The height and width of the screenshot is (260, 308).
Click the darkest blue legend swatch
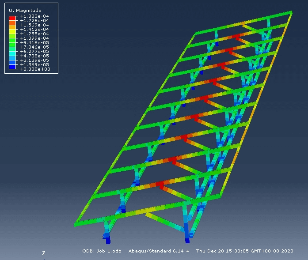click(13, 67)
